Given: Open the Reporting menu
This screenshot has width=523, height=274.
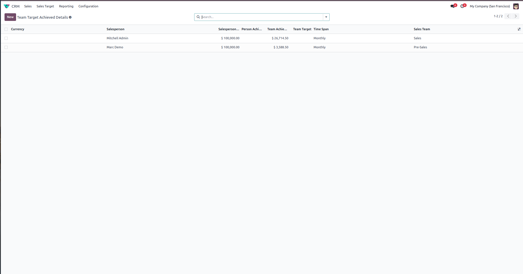Looking at the screenshot, I should coord(66,6).
